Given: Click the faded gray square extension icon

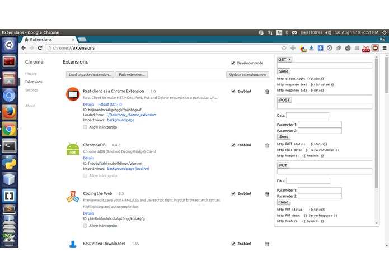Looking at the screenshot, I should coord(357,48).
